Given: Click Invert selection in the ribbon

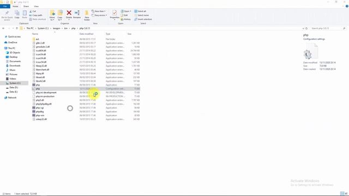Looking at the screenshot, I should pyautogui.click(x=143, y=20).
